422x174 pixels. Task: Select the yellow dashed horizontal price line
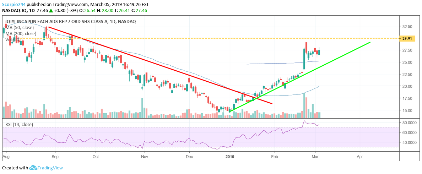(x=213, y=38)
